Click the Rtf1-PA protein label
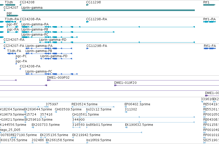This screenshot has width=219, height=144. click(x=210, y=46)
